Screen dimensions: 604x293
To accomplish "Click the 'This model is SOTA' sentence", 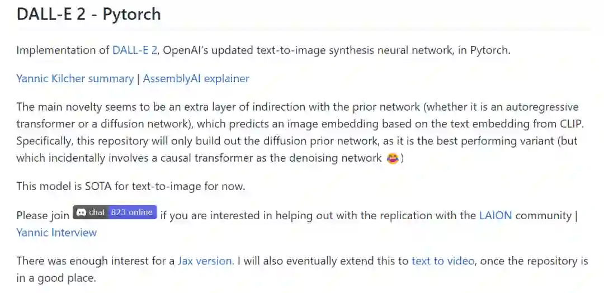I will tap(130, 186).
